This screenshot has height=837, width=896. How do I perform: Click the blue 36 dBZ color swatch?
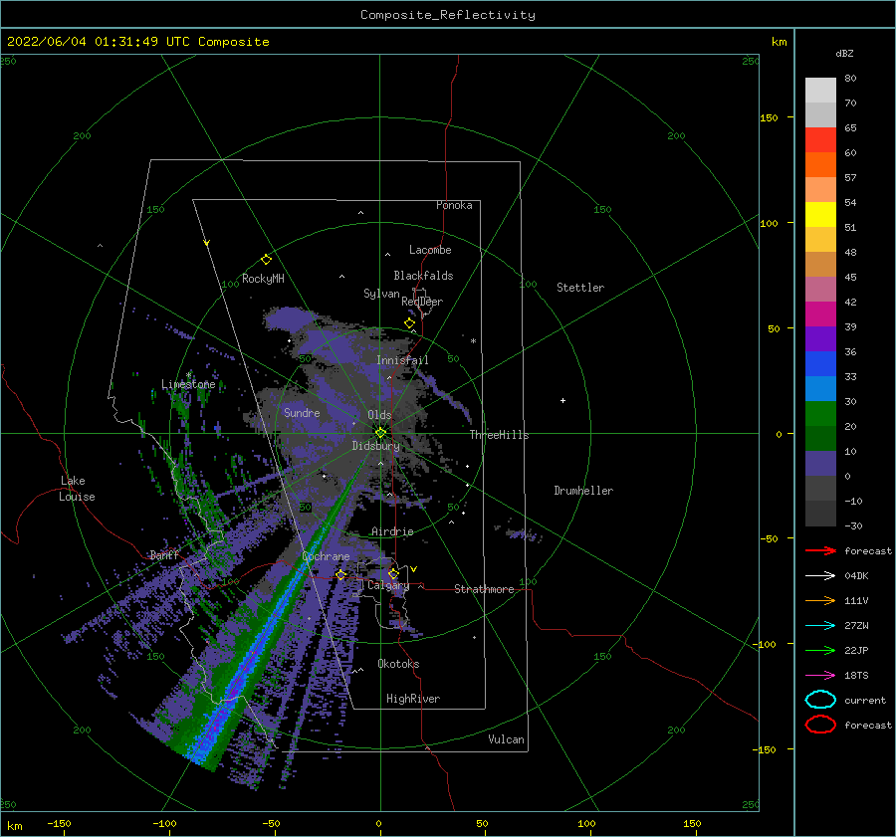click(820, 363)
